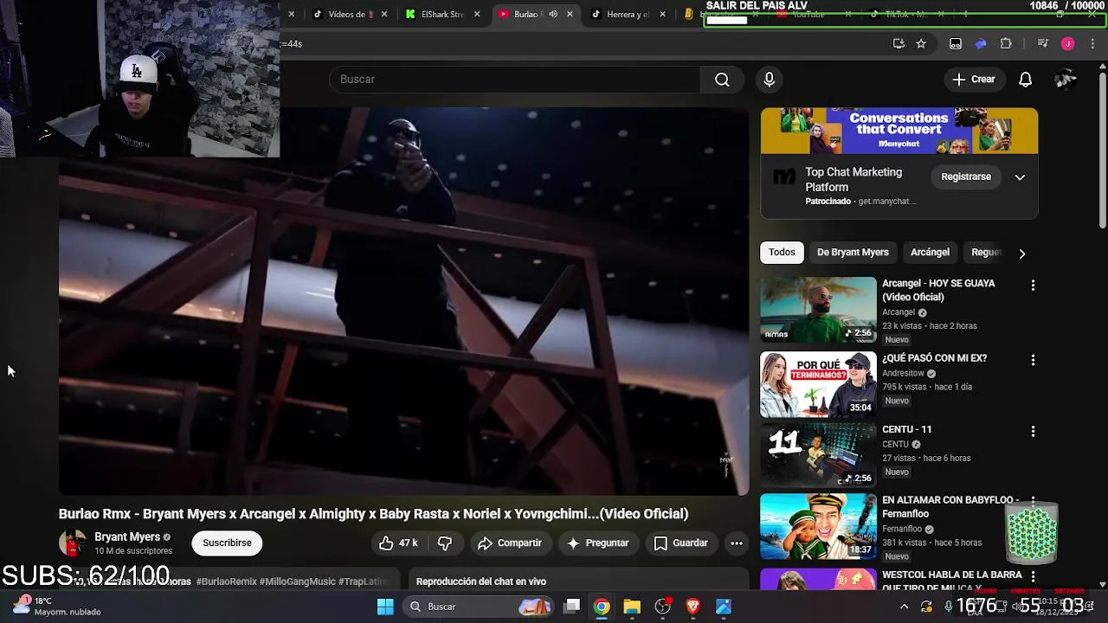1108x623 pixels.
Task: Subscribe with the Suscribirse button
Action: pyautogui.click(x=227, y=543)
